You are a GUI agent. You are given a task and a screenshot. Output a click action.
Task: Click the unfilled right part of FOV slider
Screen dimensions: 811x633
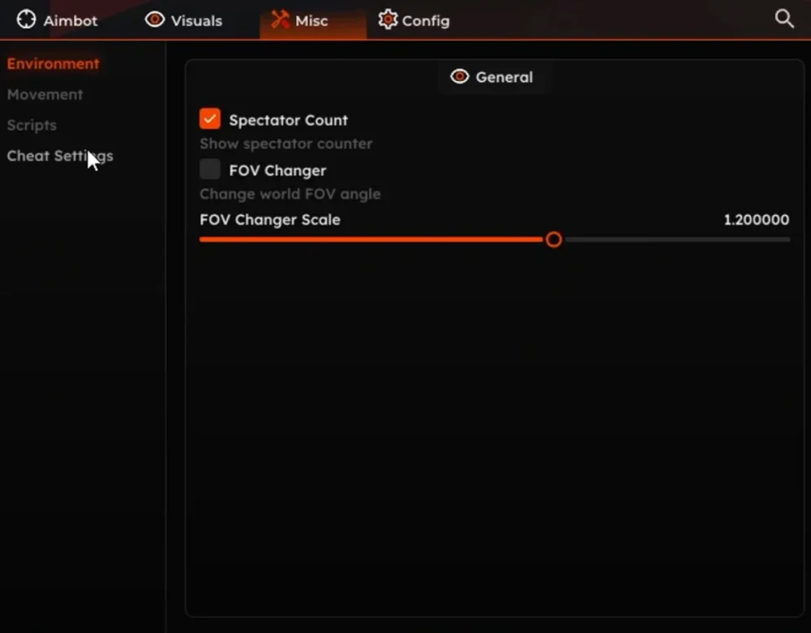[x=673, y=240]
